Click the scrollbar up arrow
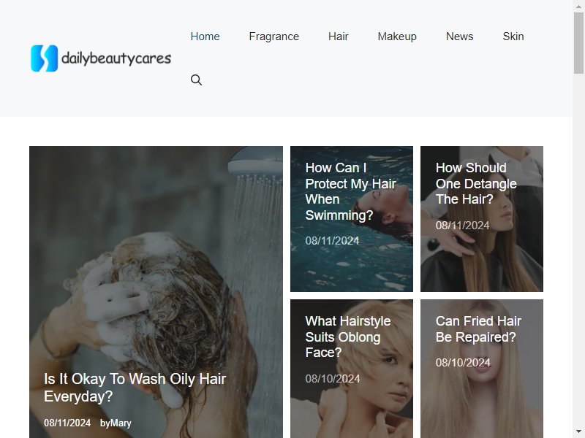Image resolution: width=585 pixels, height=438 pixels. click(x=578, y=6)
